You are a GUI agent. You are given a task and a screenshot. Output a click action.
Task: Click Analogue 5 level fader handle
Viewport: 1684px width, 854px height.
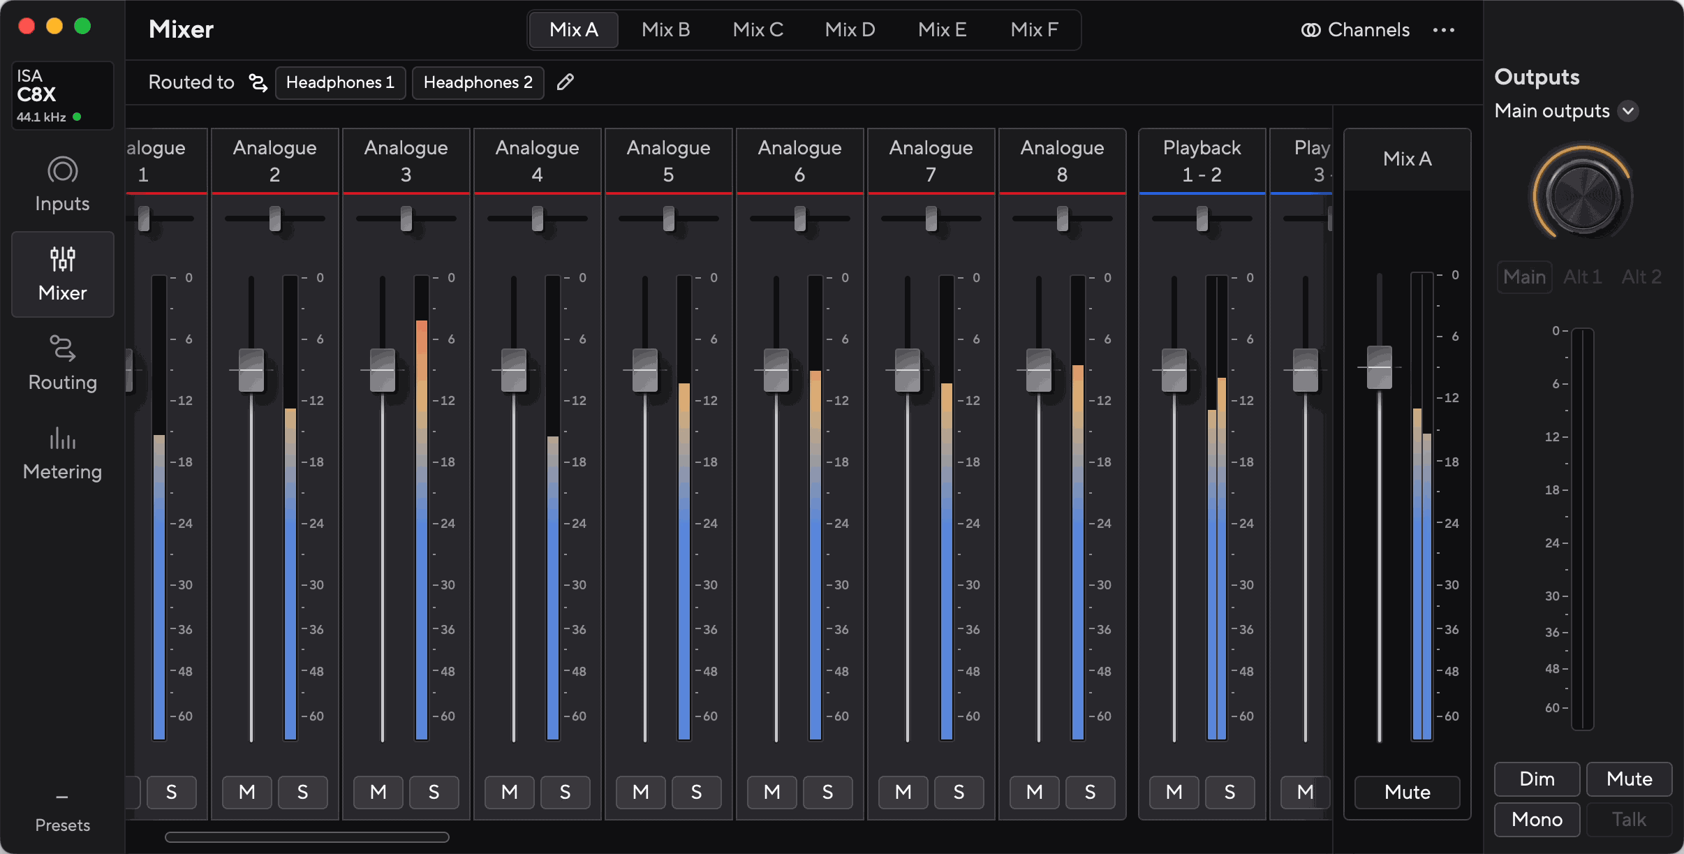pyautogui.click(x=645, y=370)
